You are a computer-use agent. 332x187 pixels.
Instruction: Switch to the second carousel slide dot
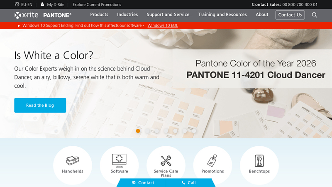pyautogui.click(x=147, y=131)
